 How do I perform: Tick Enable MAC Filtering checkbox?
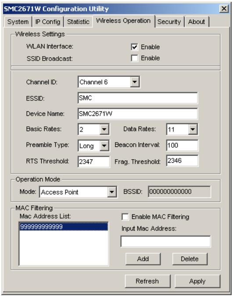125,217
